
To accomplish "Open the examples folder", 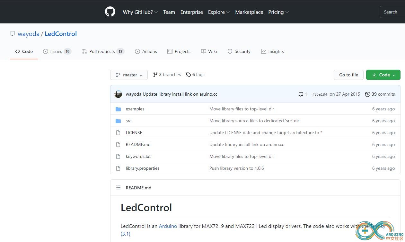I will point(135,109).
